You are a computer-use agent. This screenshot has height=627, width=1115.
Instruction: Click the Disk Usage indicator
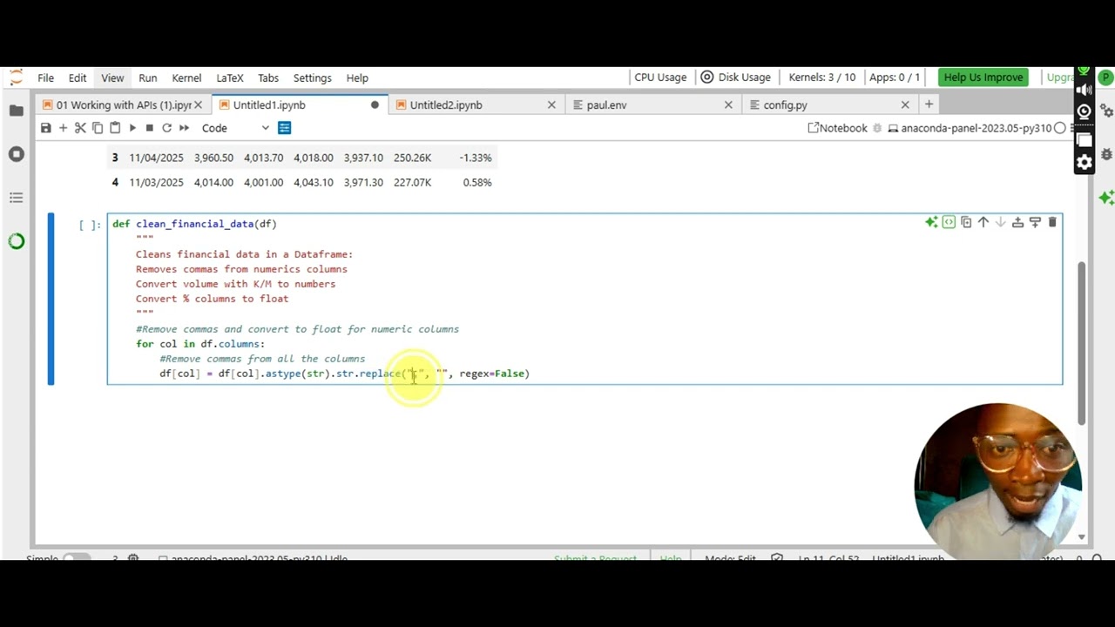(736, 78)
